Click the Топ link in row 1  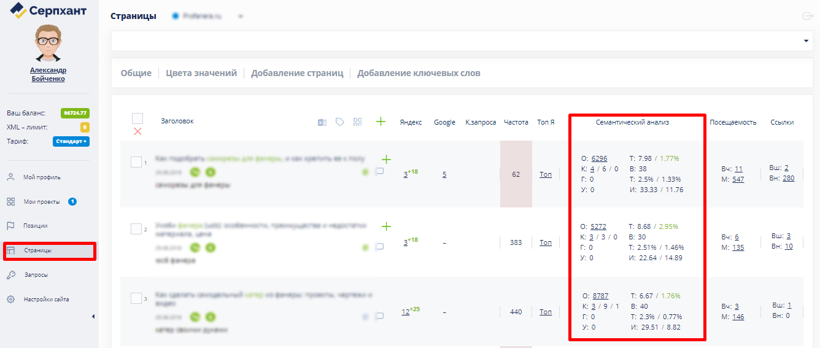click(546, 174)
